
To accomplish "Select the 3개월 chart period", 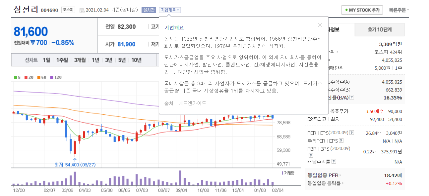I will pos(80,60).
